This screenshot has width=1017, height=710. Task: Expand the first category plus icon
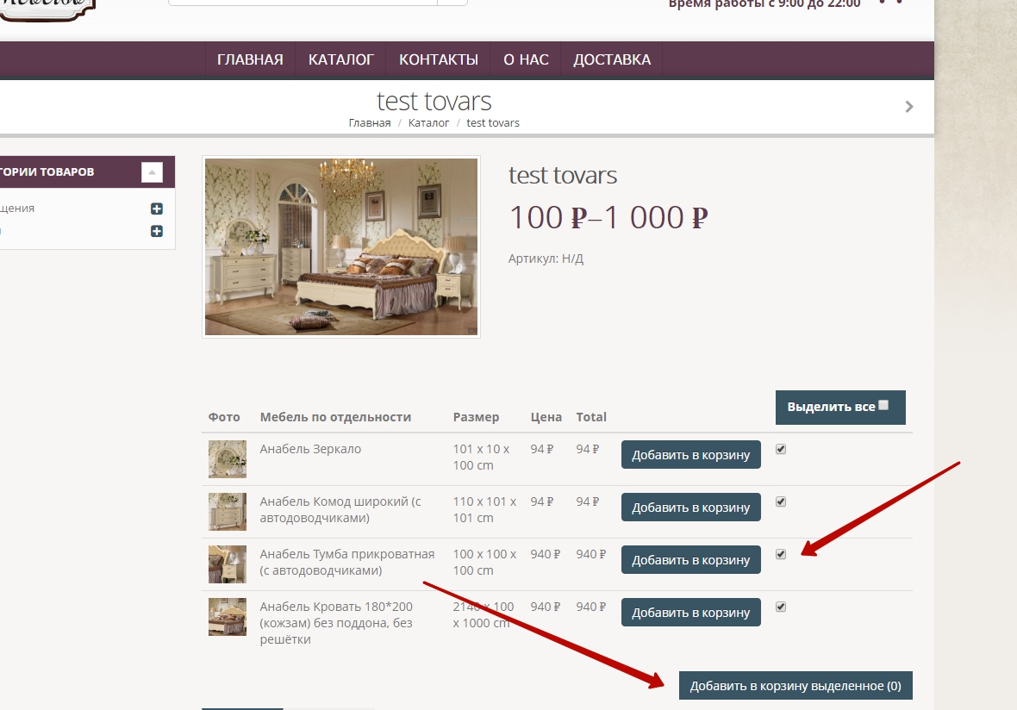coord(156,209)
